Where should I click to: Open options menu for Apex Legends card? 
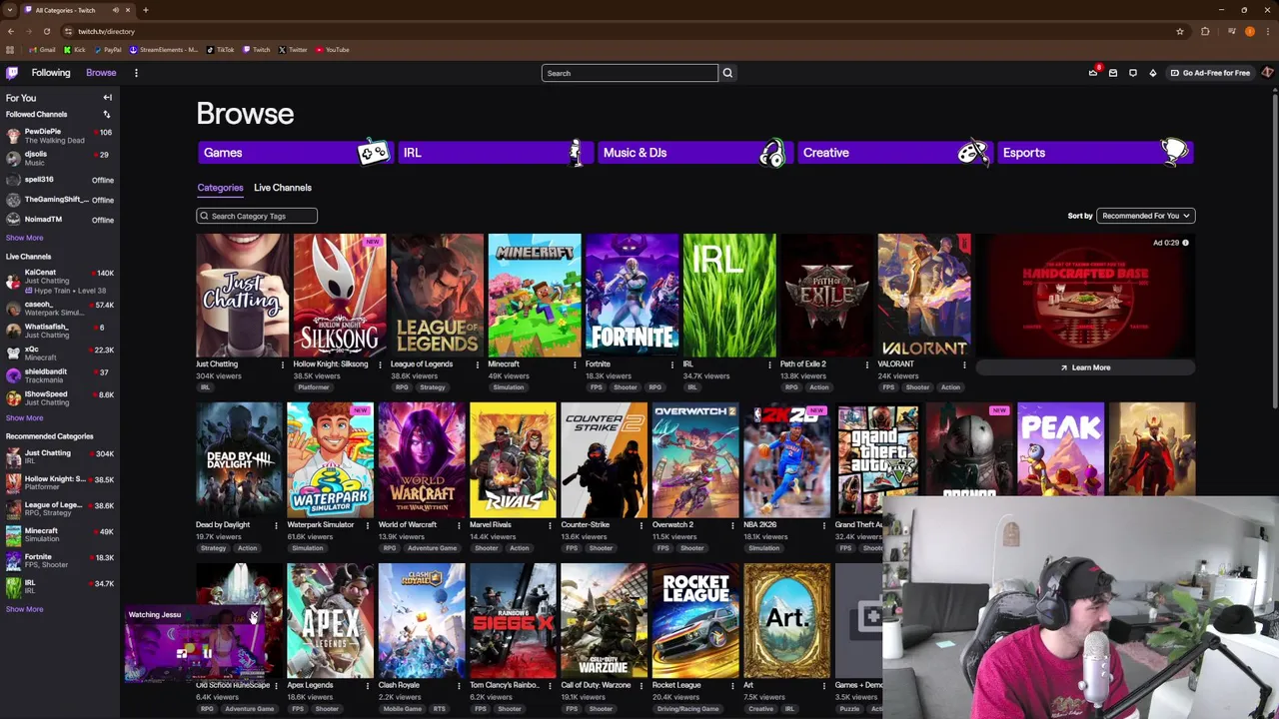click(x=368, y=685)
